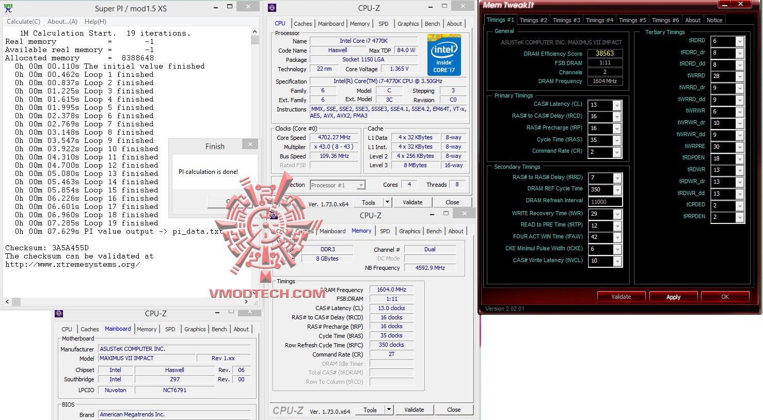Screen dimensions: 763x420
Task: Click the 'PI calculation is done!' message
Action: 208,172
